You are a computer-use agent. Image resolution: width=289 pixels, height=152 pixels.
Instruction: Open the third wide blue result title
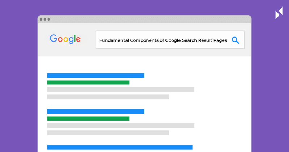coord(120,147)
